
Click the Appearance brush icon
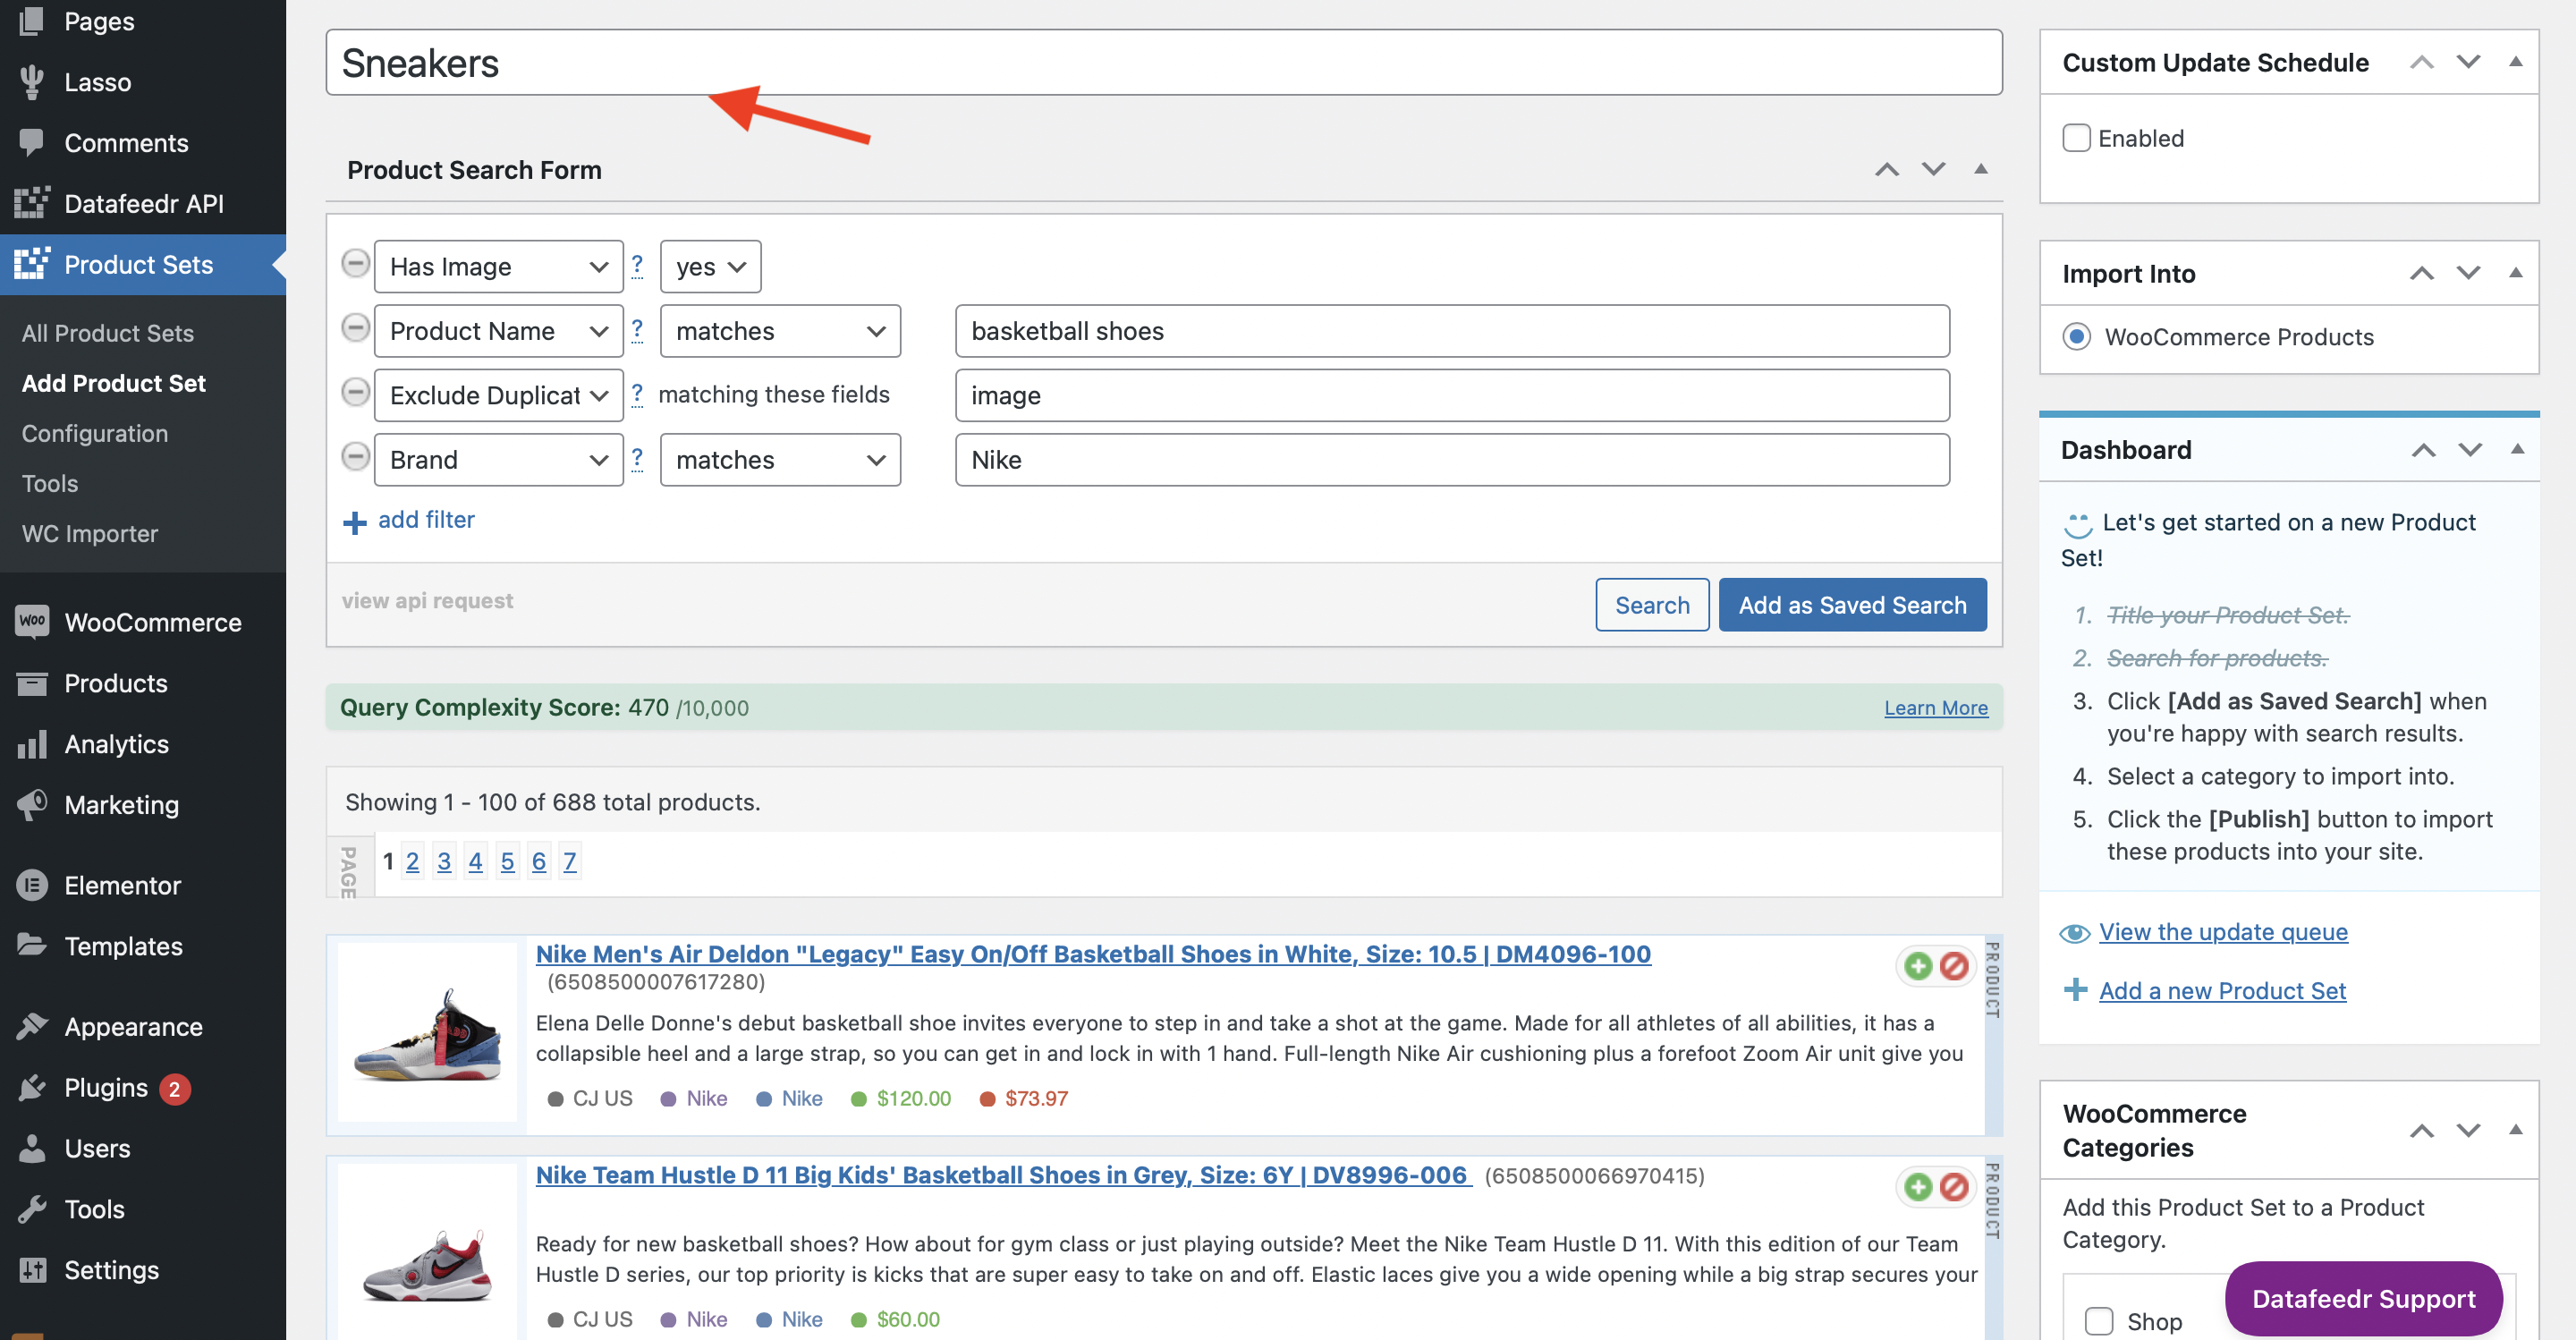click(32, 1026)
